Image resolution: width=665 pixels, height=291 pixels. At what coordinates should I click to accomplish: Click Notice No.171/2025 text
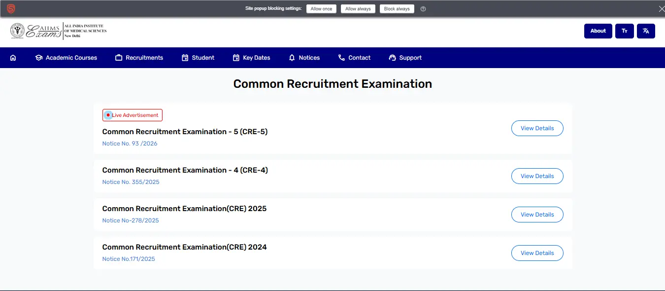(x=129, y=259)
